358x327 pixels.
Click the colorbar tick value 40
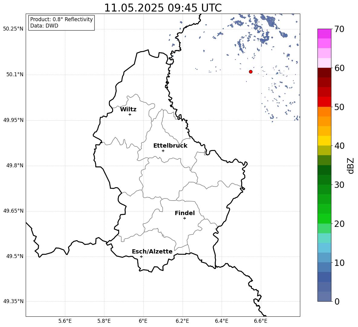click(x=339, y=146)
